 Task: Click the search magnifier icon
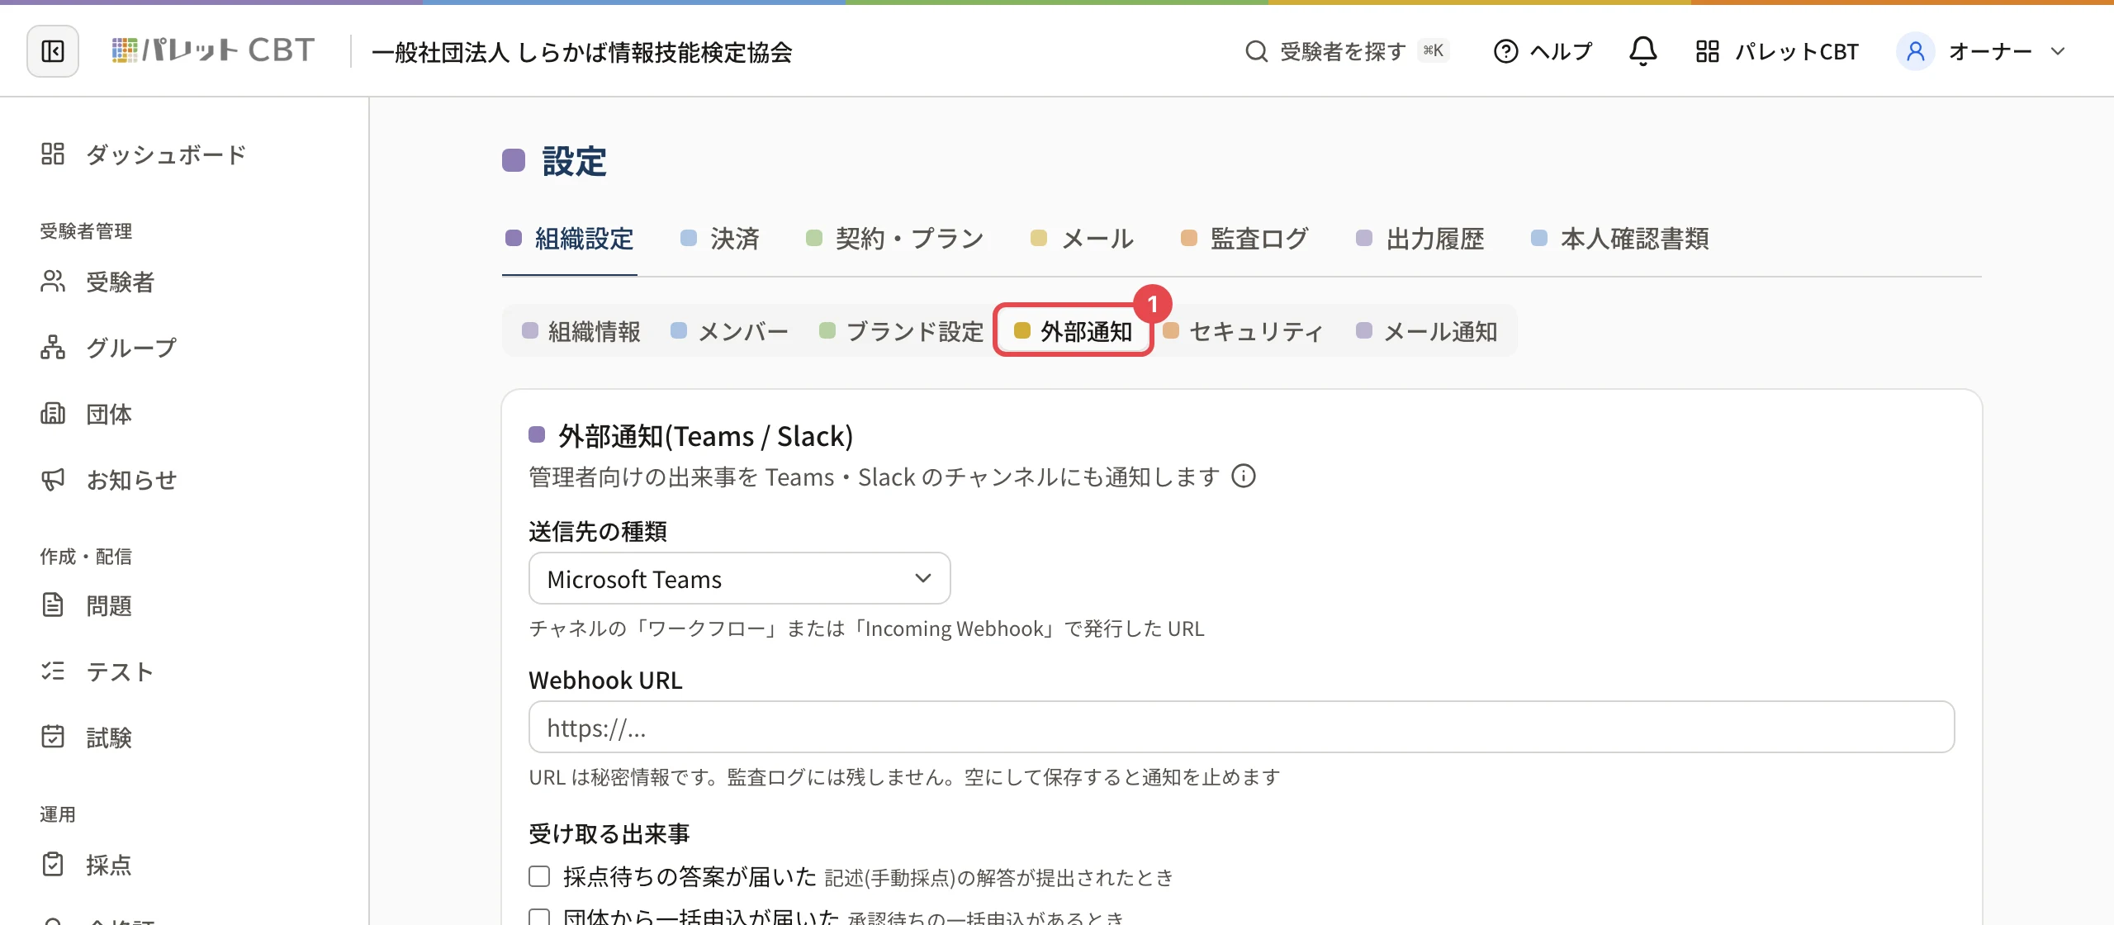[x=1256, y=51]
